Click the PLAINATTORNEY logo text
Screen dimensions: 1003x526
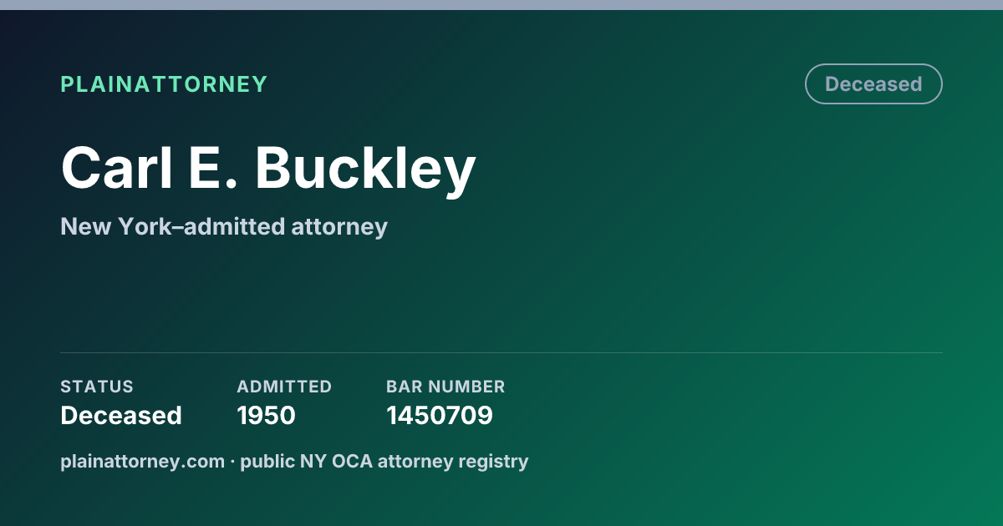164,84
